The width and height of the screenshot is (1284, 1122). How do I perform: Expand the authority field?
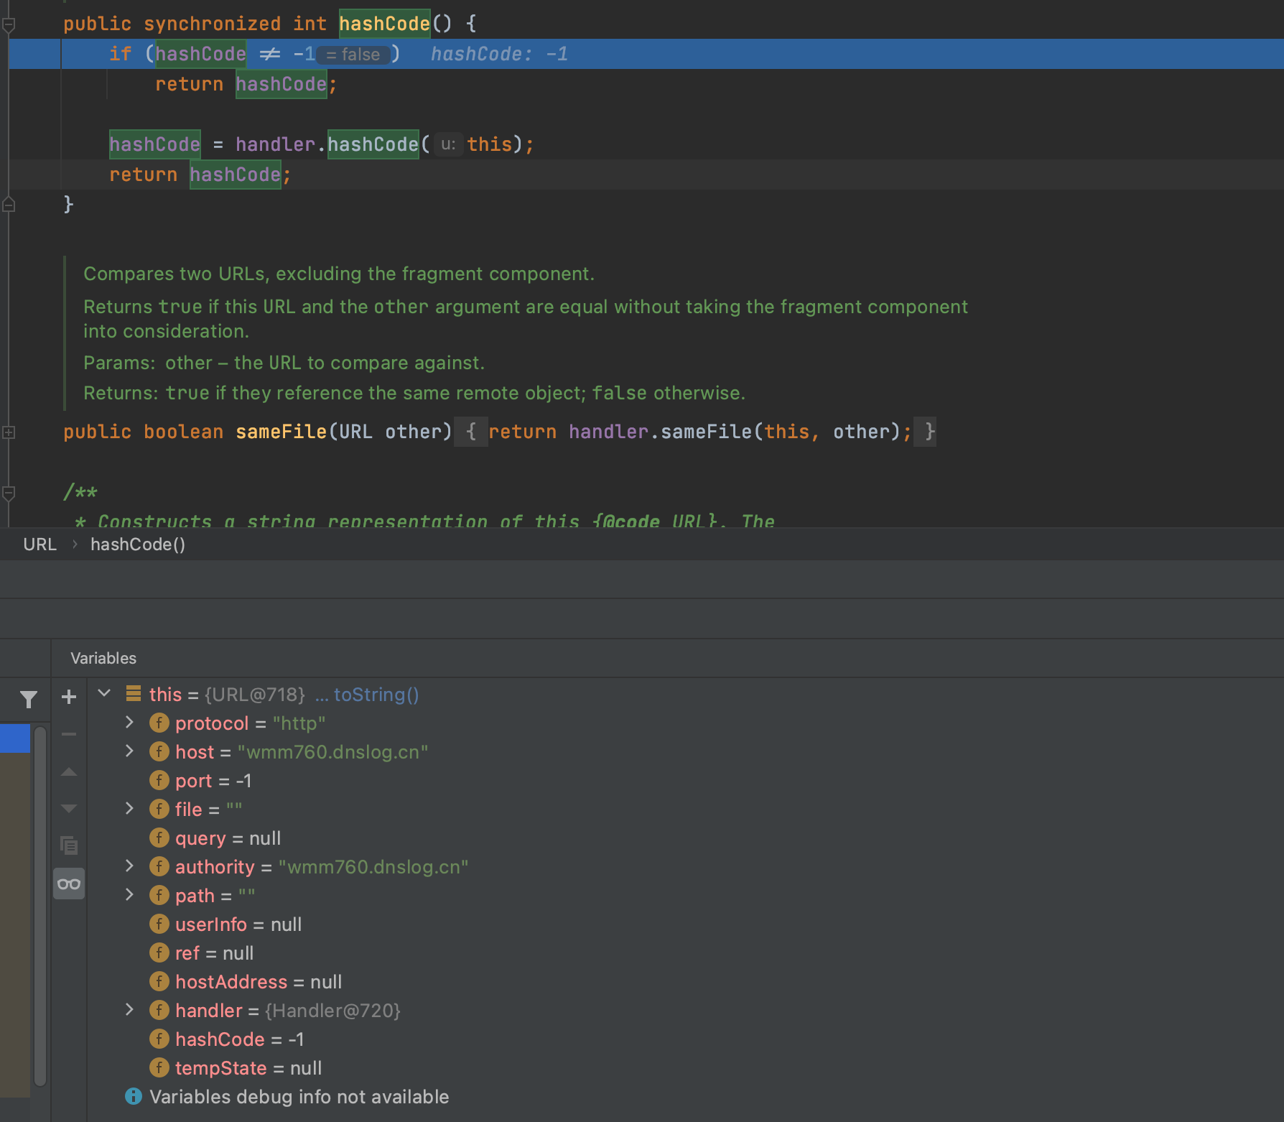pos(129,866)
